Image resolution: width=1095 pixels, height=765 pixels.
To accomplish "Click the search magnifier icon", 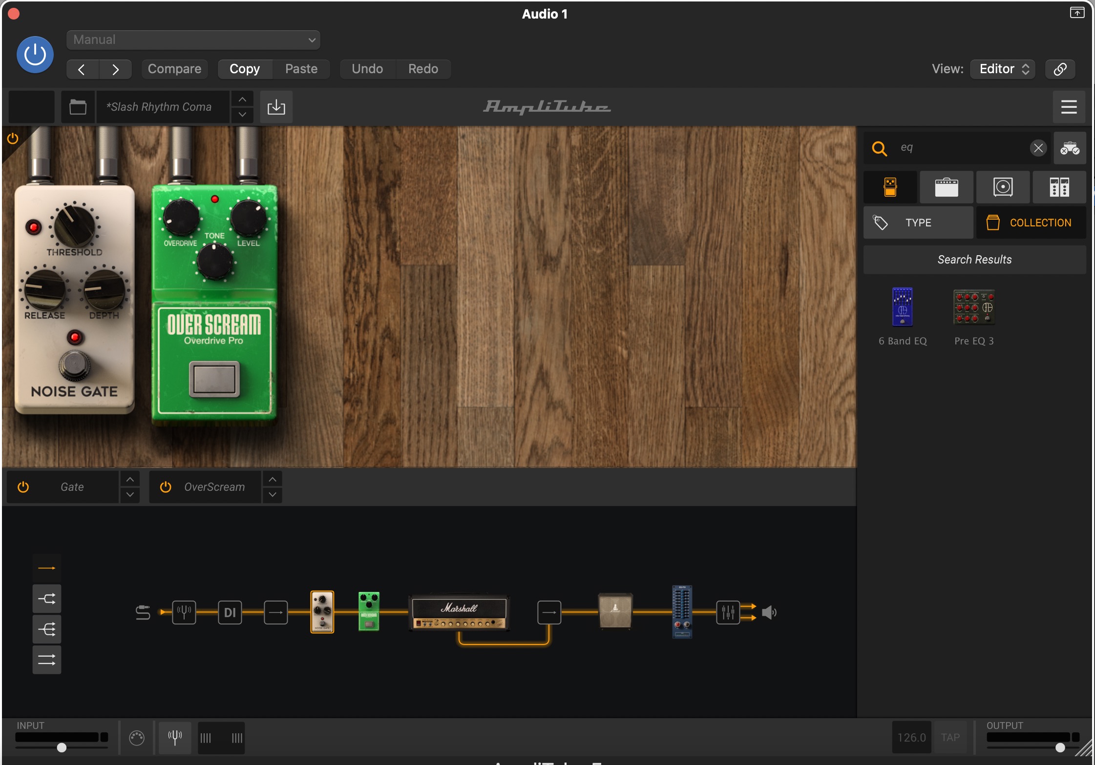I will (880, 148).
